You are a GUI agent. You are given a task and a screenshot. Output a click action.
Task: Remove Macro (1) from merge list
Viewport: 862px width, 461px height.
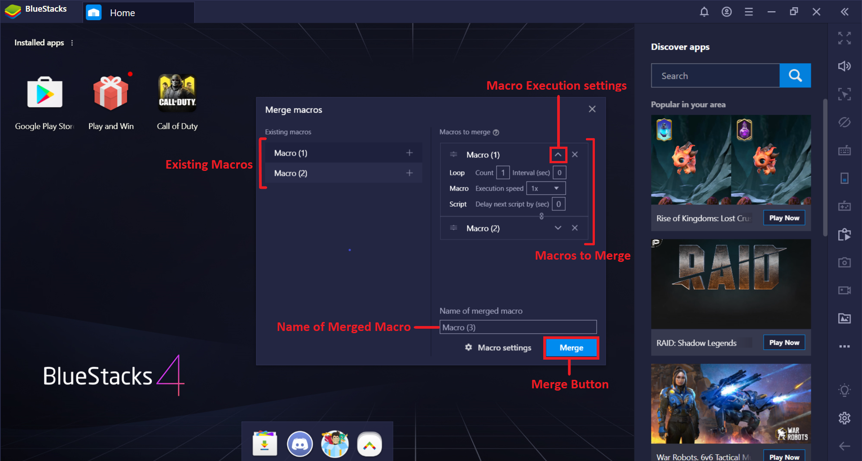click(x=575, y=154)
